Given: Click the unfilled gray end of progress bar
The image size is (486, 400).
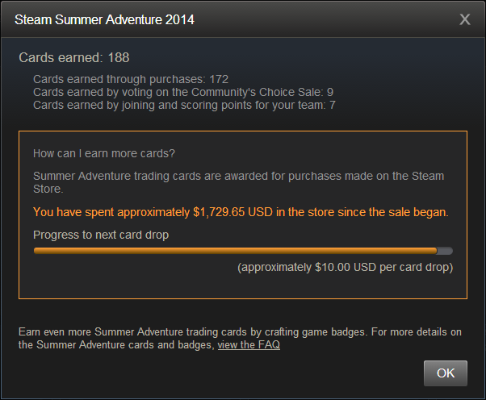Looking at the screenshot, I should pyautogui.click(x=445, y=251).
